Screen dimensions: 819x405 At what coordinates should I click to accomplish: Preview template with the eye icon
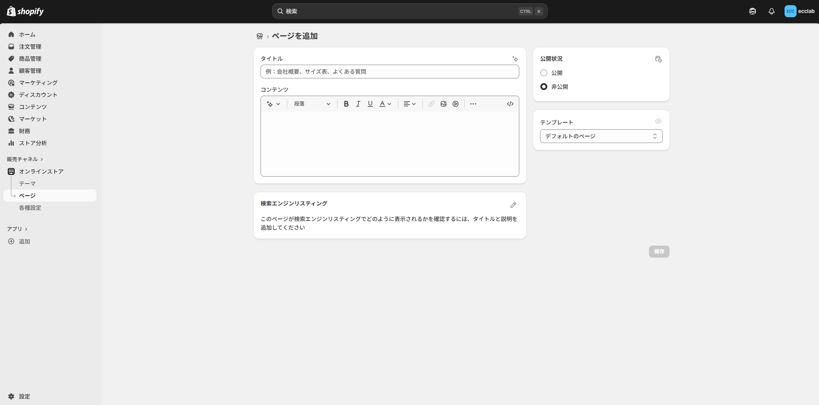pos(658,121)
